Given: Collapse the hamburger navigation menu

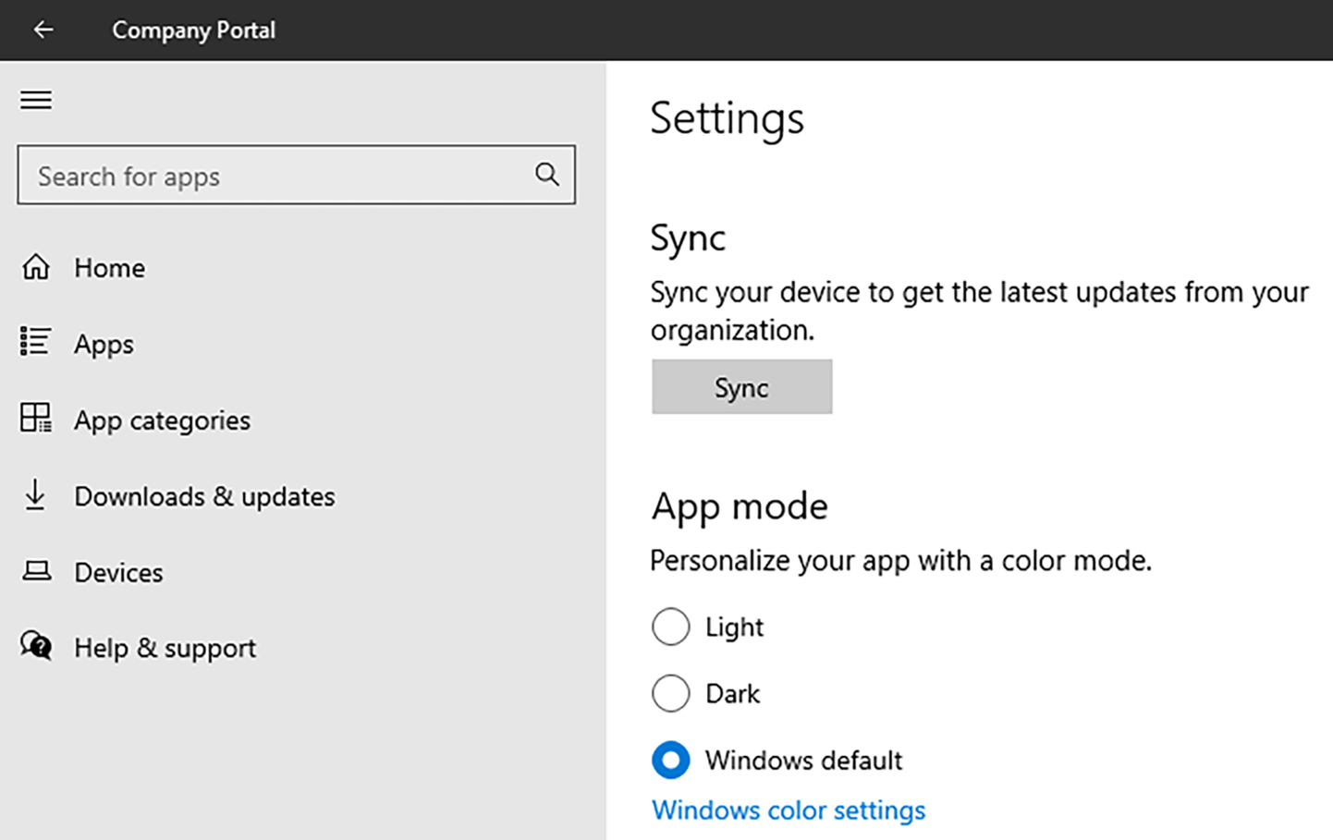Looking at the screenshot, I should pos(36,100).
